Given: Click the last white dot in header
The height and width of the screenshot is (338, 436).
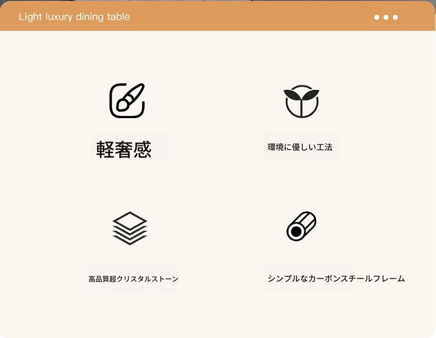Looking at the screenshot, I should coord(395,17).
